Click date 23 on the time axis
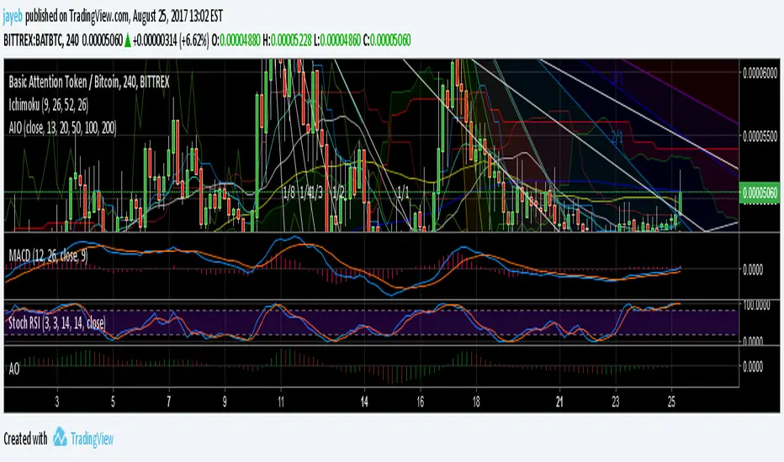Screen dimensions: 784x462 point(616,402)
